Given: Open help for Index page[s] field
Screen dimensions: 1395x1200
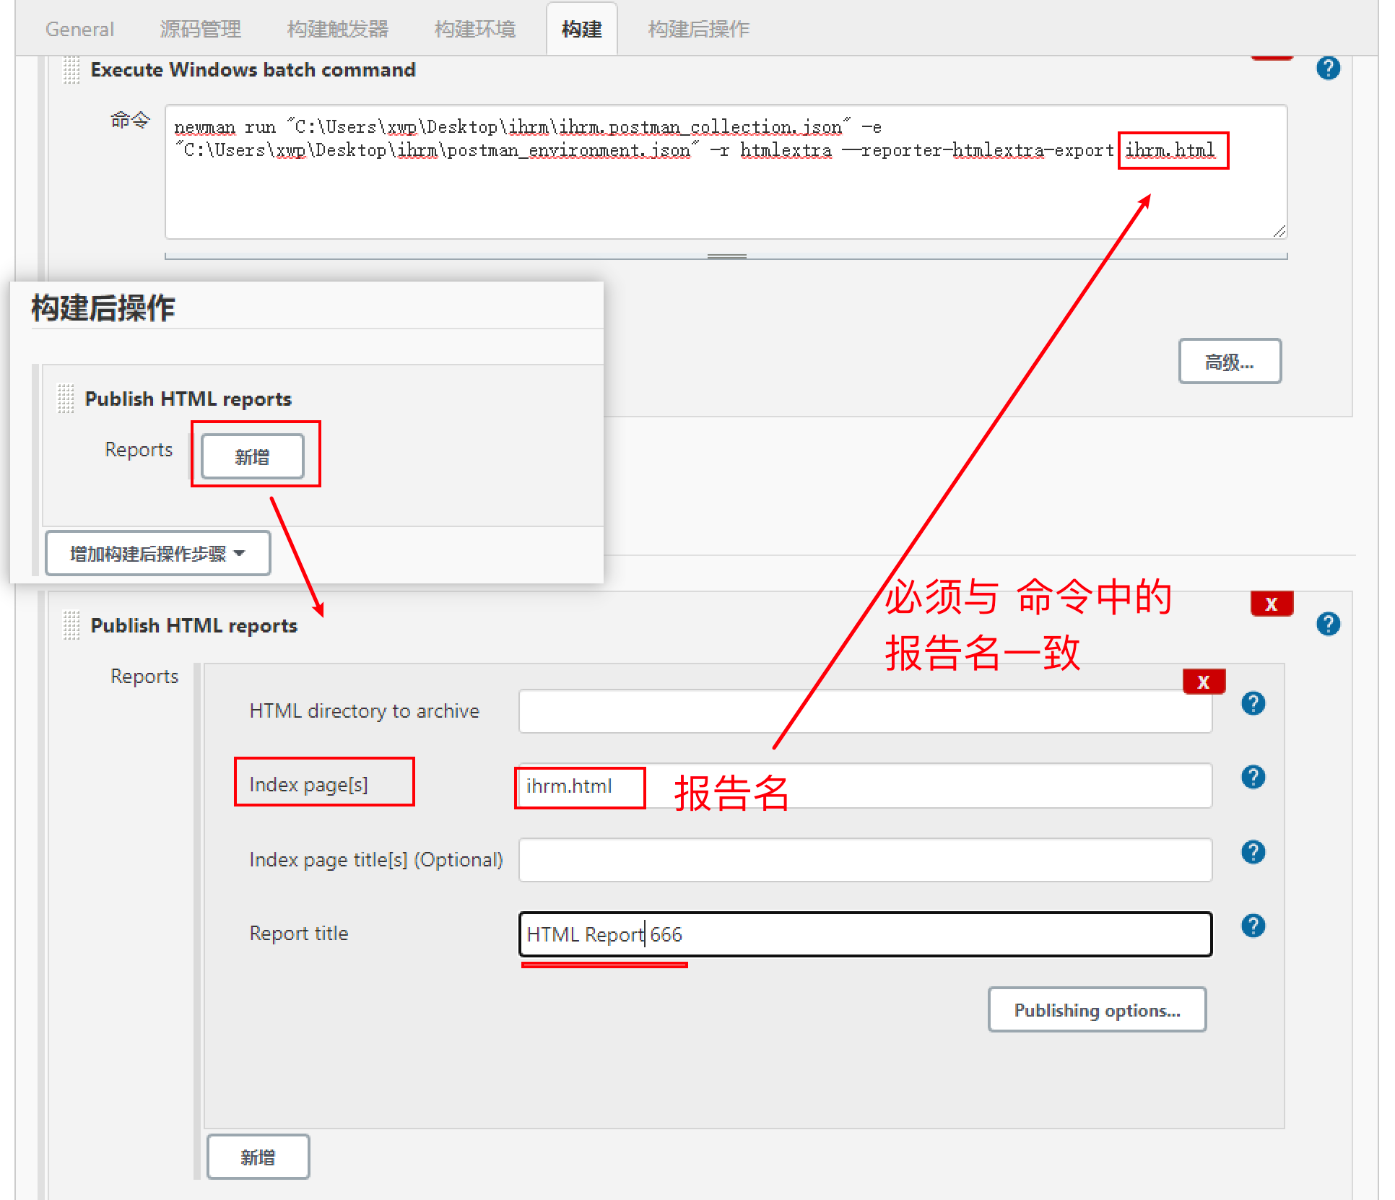Looking at the screenshot, I should [x=1253, y=777].
